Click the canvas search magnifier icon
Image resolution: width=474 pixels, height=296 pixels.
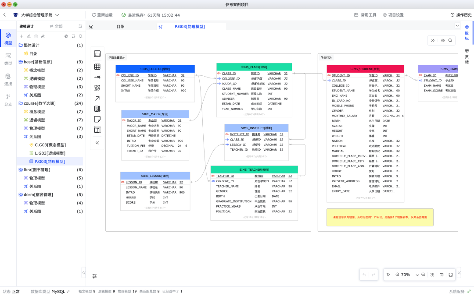(x=450, y=40)
